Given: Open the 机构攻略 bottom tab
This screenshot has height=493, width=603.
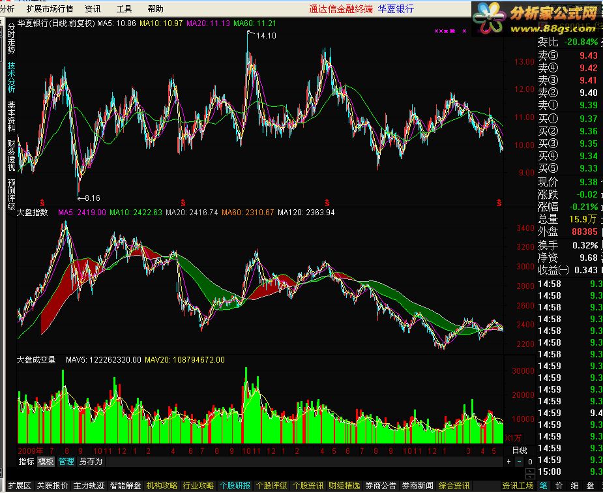Looking at the screenshot, I should coord(162,486).
